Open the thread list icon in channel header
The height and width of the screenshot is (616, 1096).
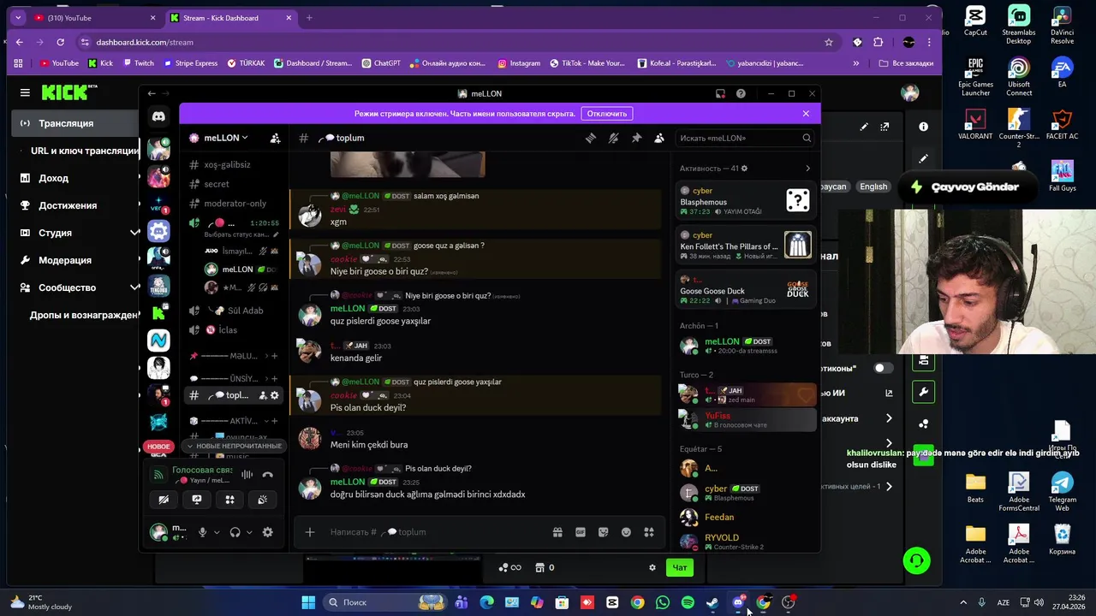pyautogui.click(x=591, y=138)
